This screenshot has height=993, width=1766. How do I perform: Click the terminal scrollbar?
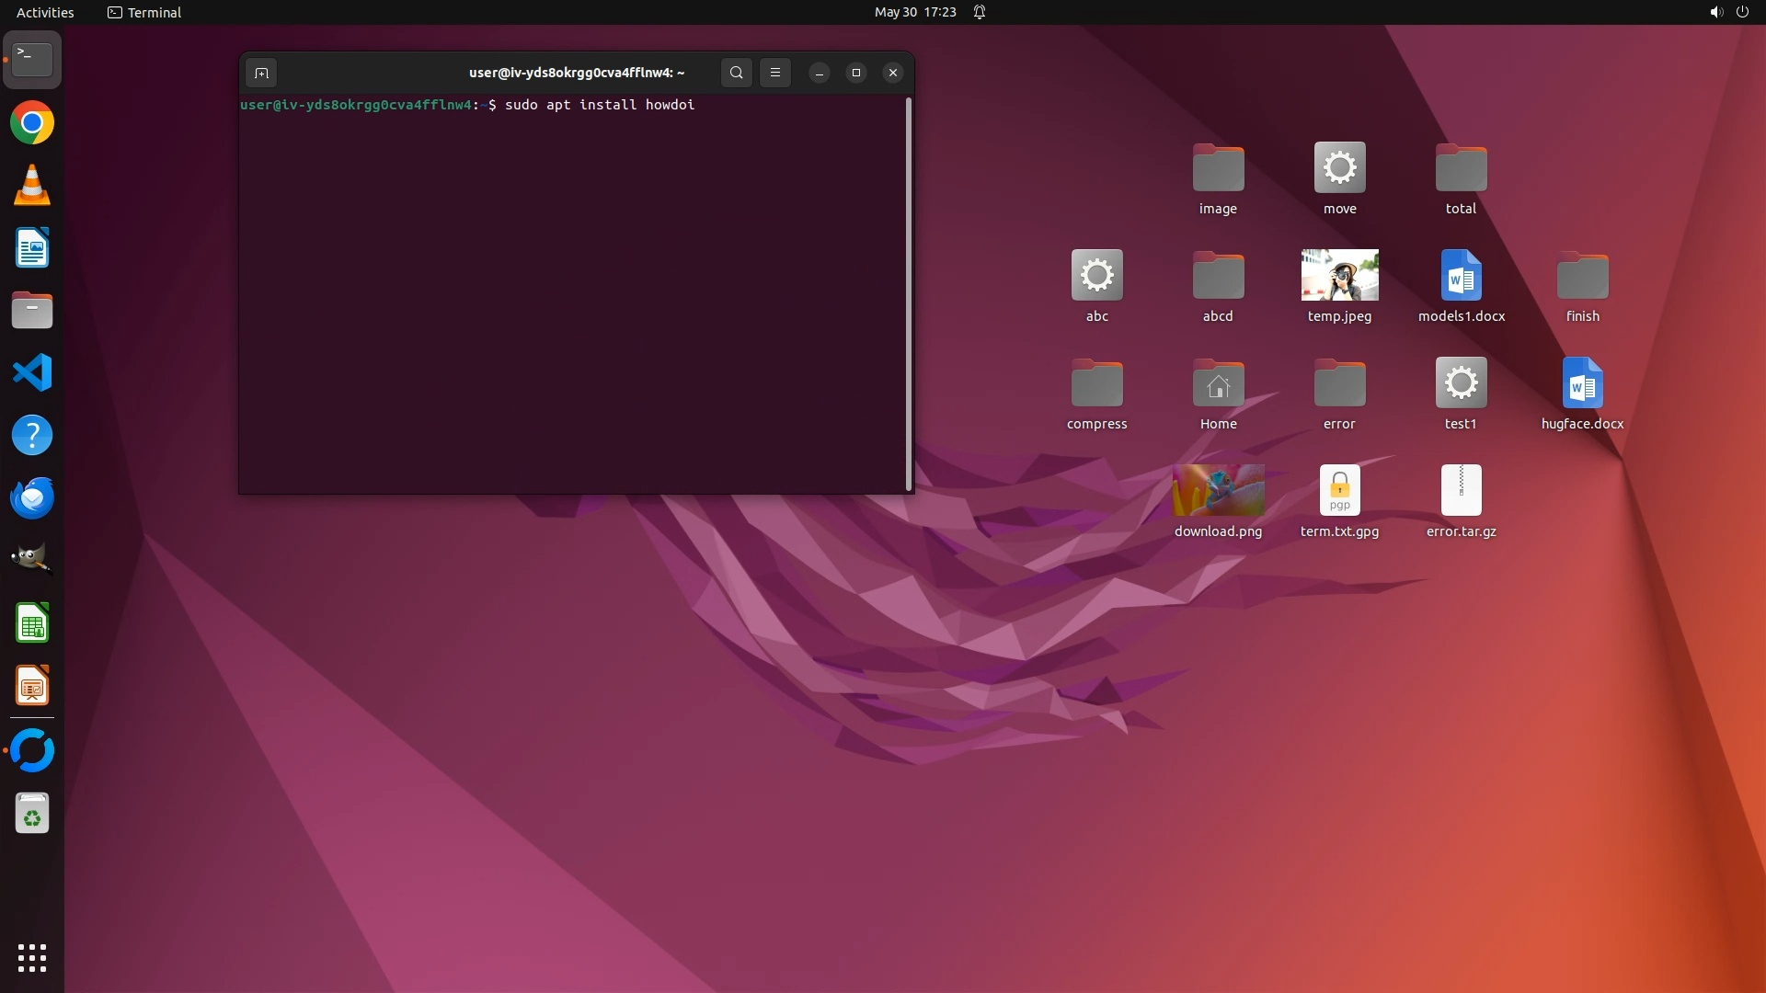coord(909,294)
